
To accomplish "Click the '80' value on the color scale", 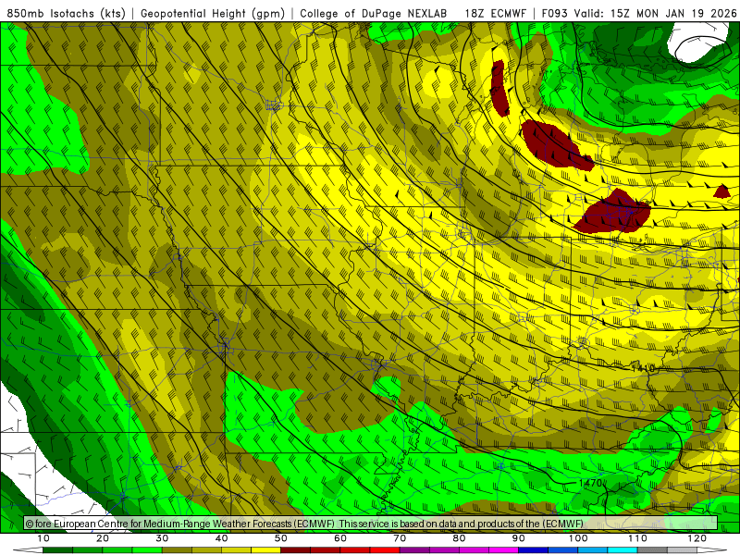I will pyautogui.click(x=459, y=538).
